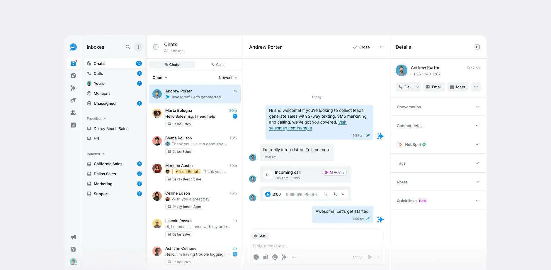
Task: Toggle the inbox sidebar panel icon
Action: click(156, 47)
